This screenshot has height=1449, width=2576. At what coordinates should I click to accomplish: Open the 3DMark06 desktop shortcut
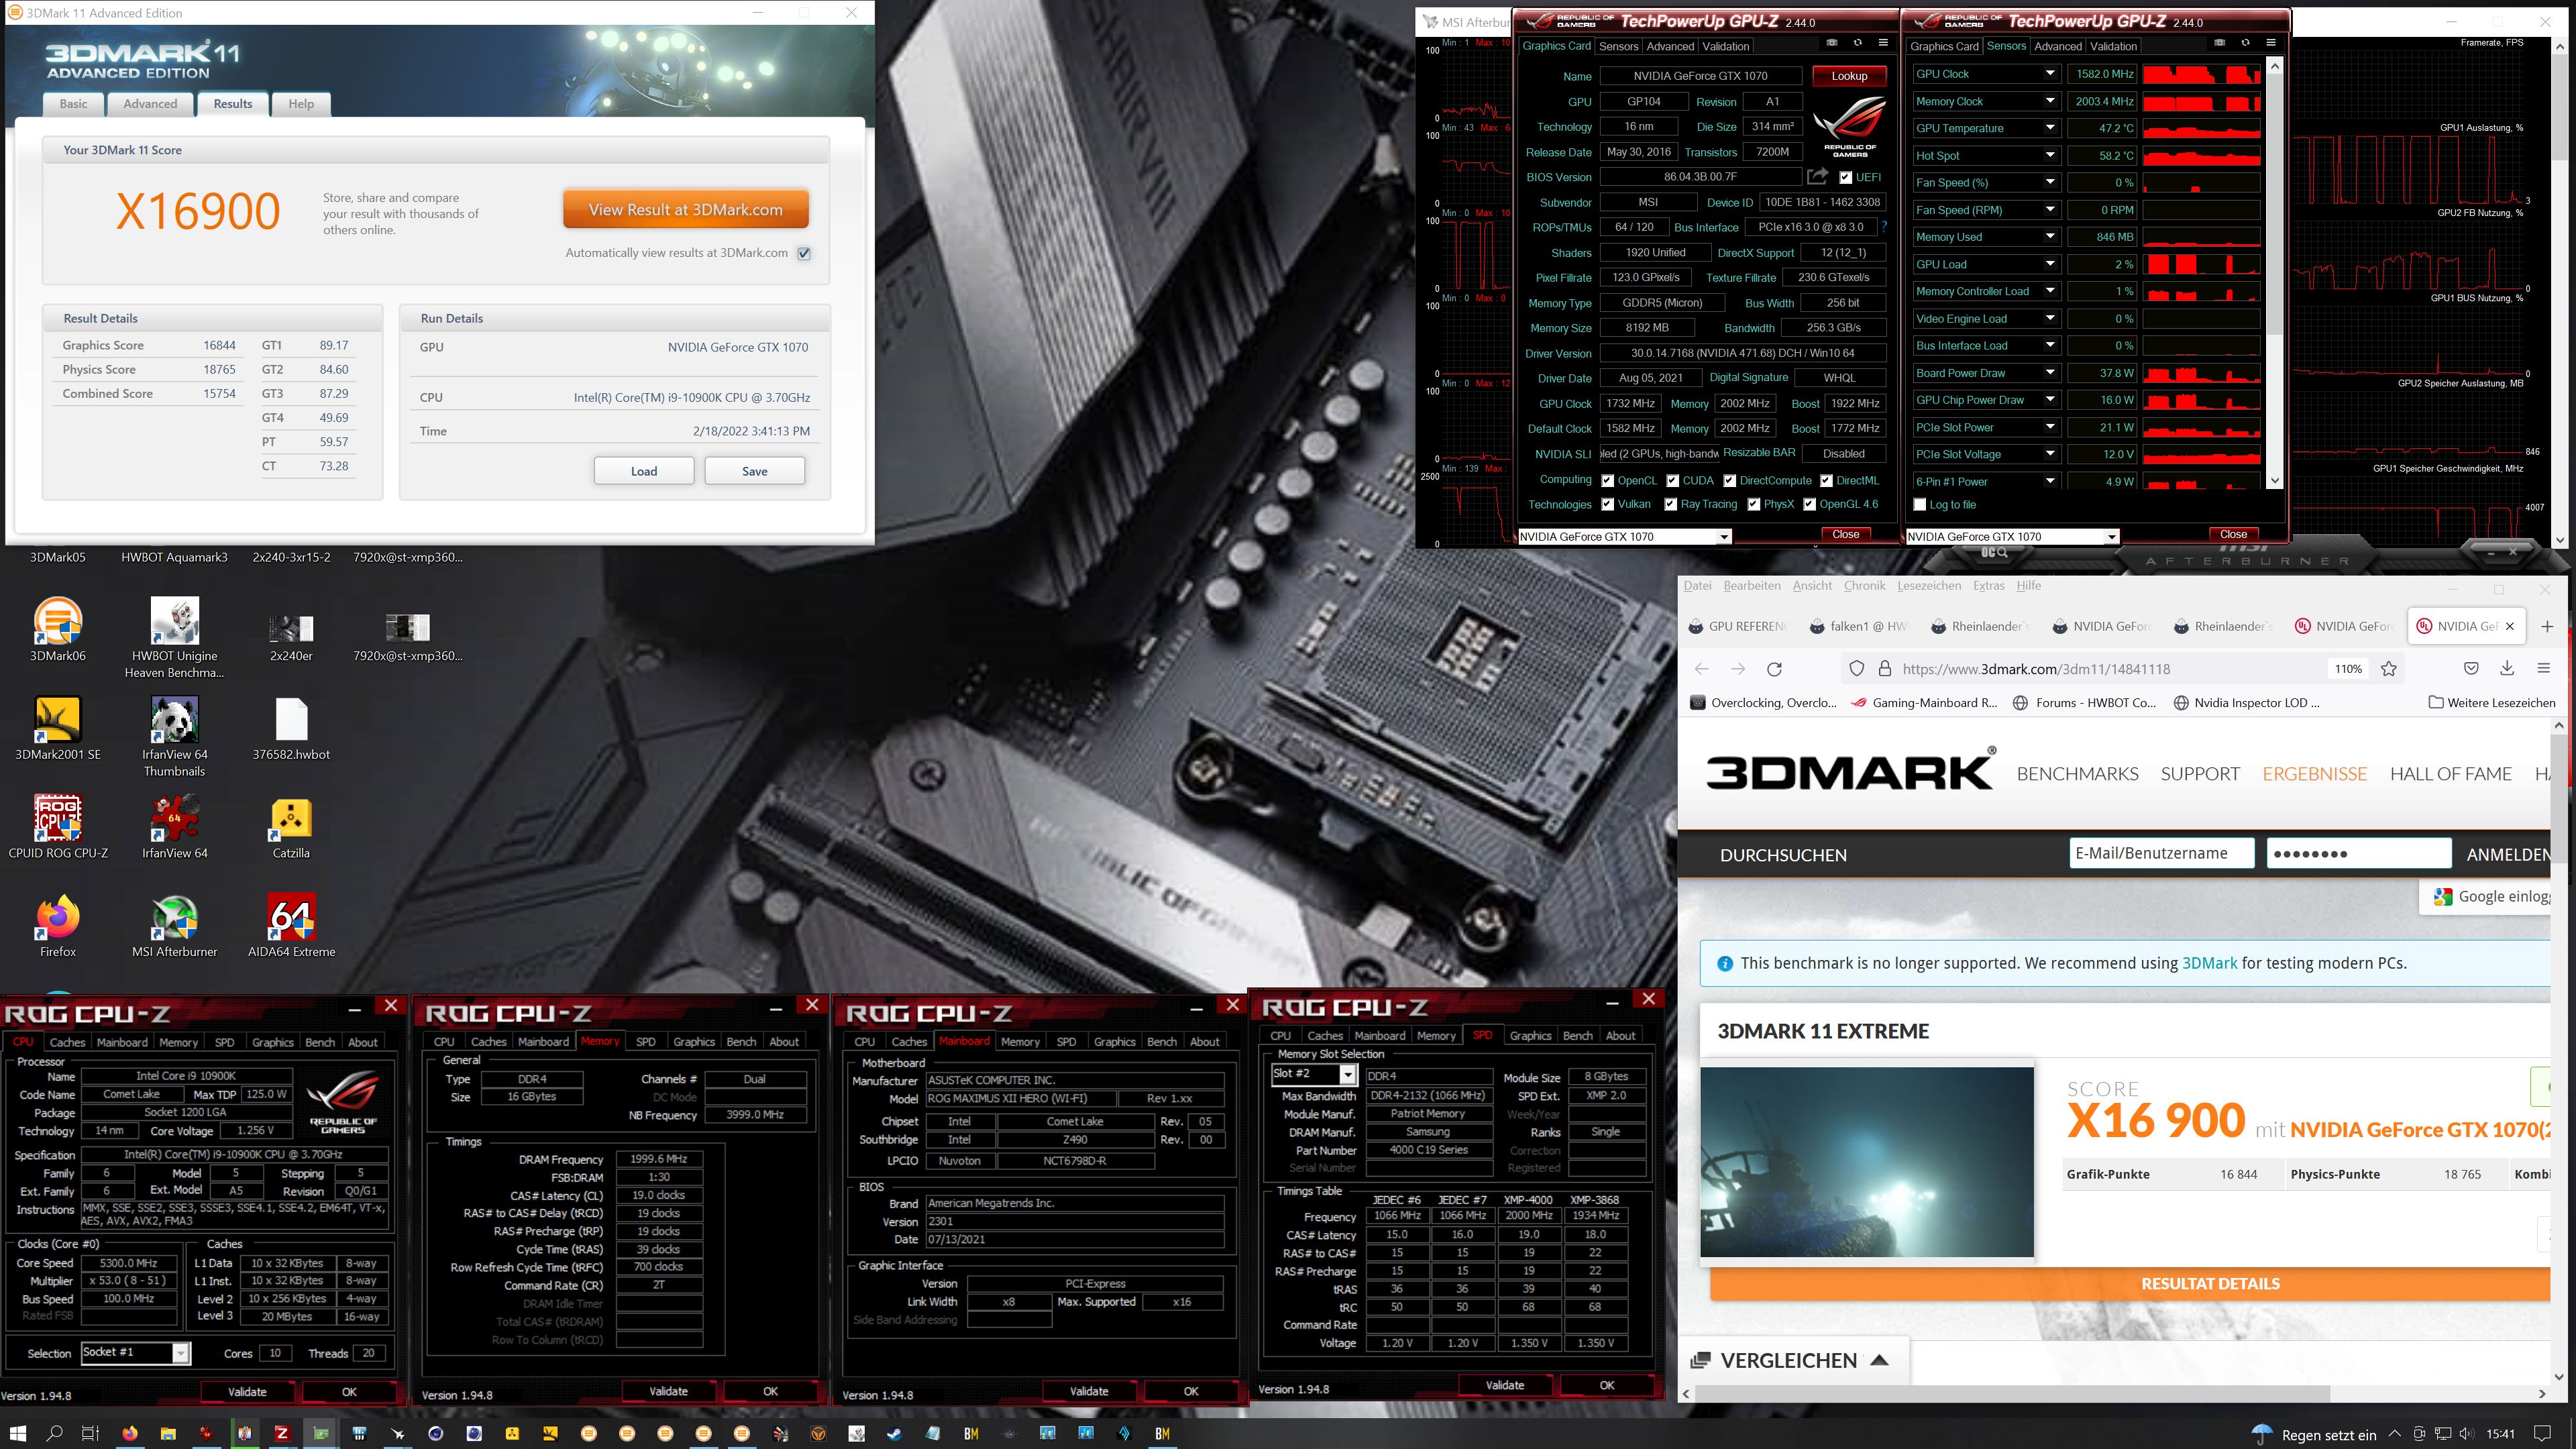tap(58, 630)
